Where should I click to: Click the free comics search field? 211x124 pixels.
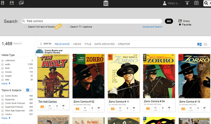[x=92, y=21]
